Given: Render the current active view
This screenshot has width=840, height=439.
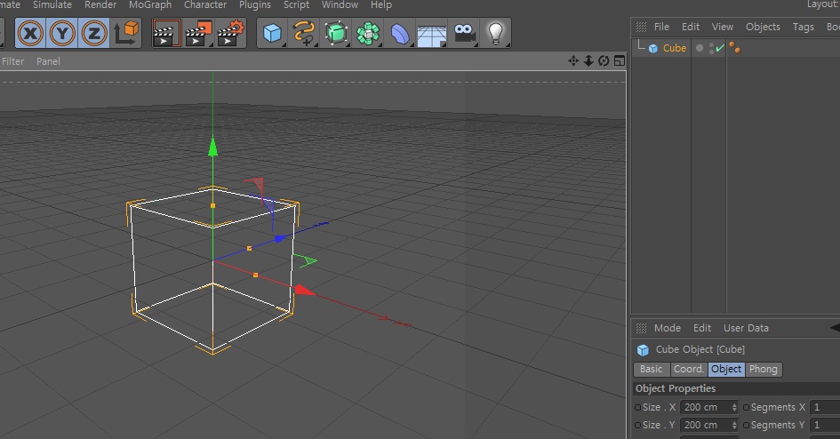Looking at the screenshot, I should click(x=166, y=33).
